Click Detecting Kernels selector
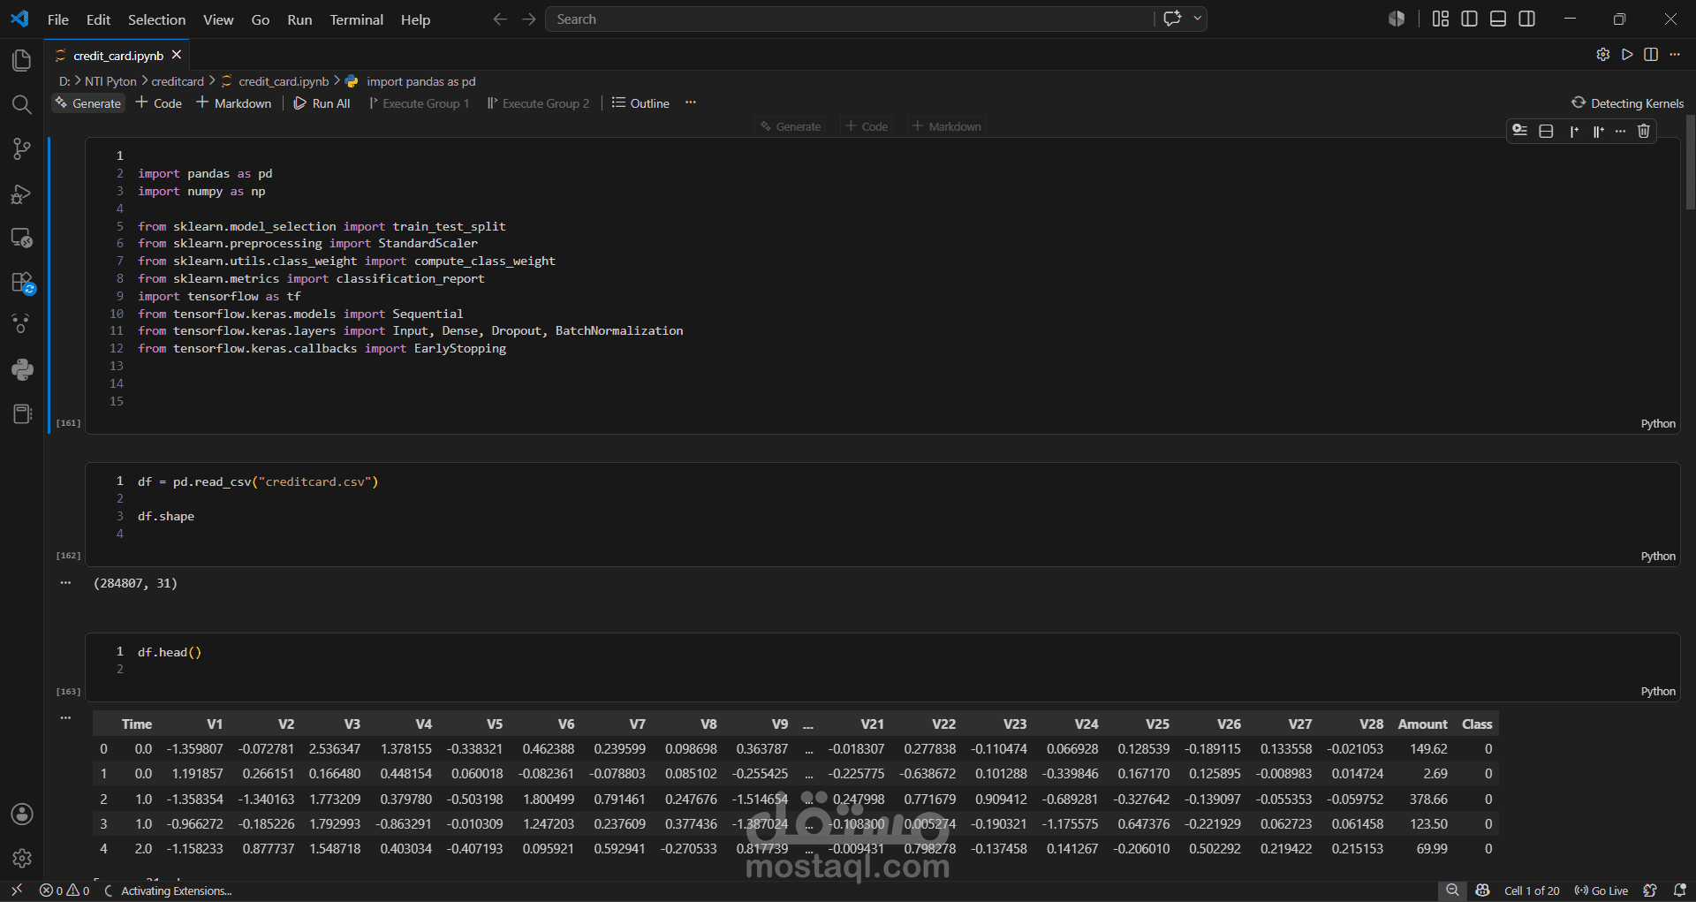 click(x=1628, y=103)
